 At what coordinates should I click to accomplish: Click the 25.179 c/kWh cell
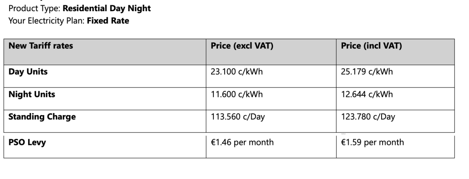395,76
